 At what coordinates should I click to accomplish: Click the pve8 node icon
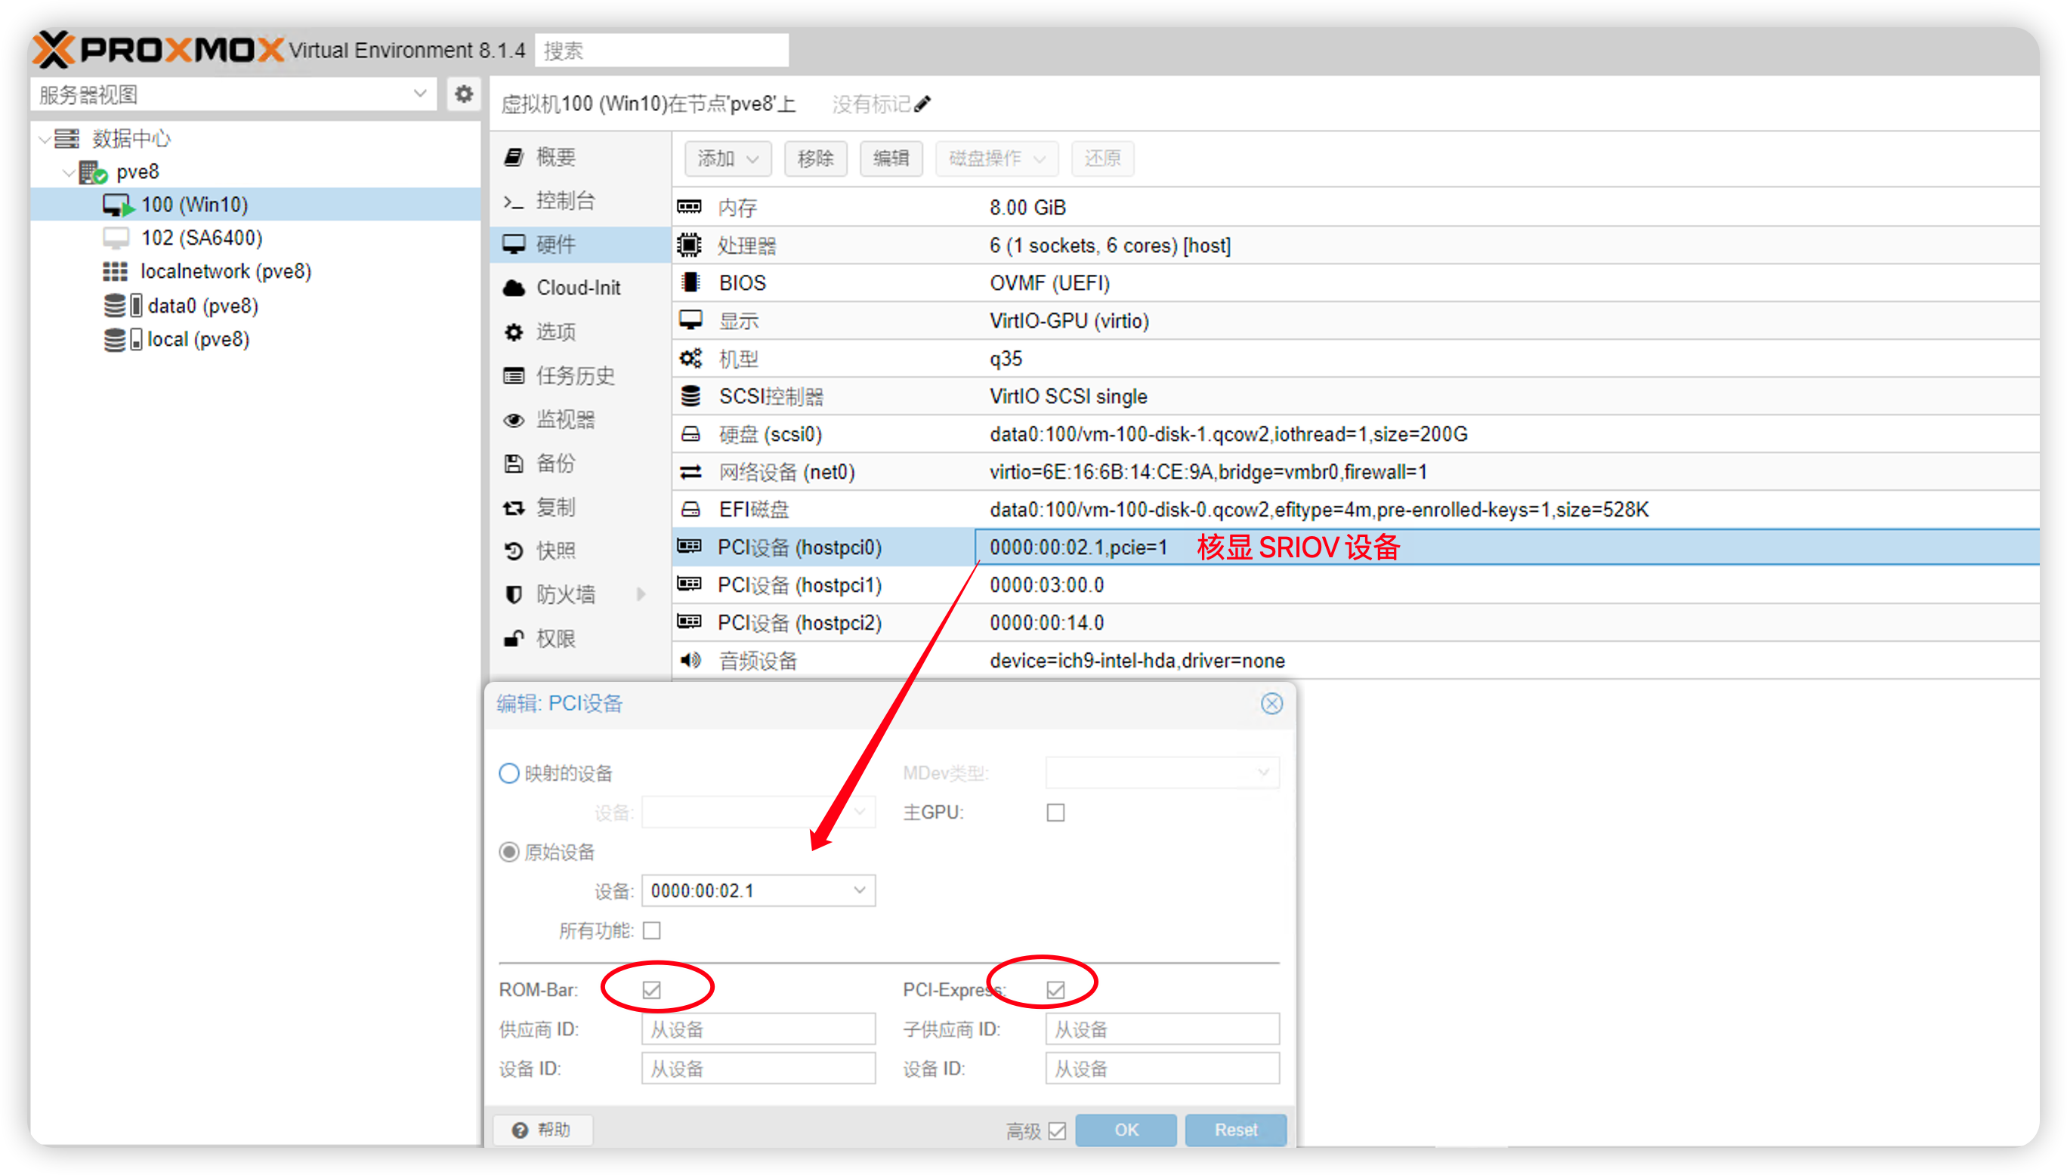(93, 172)
